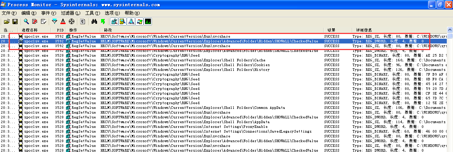Image resolution: width=453 pixels, height=152 pixels.
Task: Toggle capture with the magnifier icon
Action: pyautogui.click(x=26, y=22)
